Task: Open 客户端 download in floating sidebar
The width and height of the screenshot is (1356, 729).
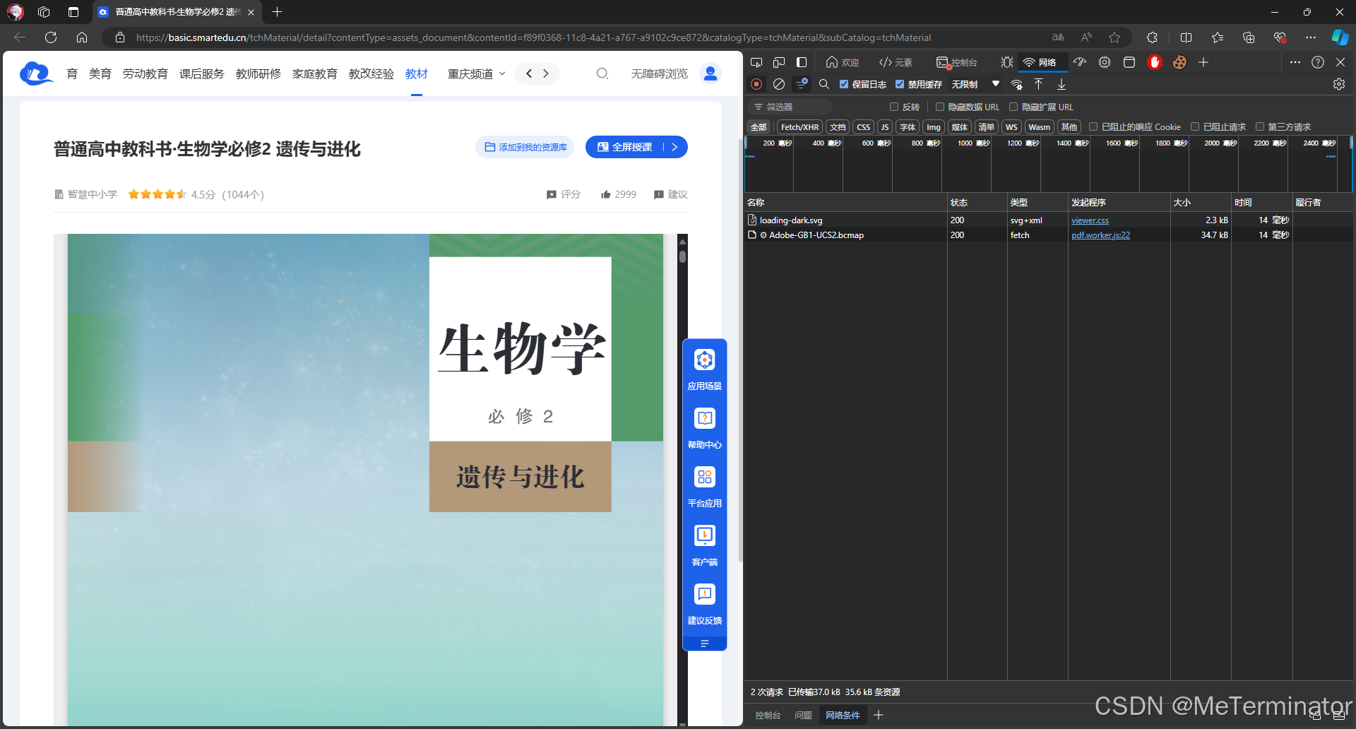Action: click(x=705, y=545)
